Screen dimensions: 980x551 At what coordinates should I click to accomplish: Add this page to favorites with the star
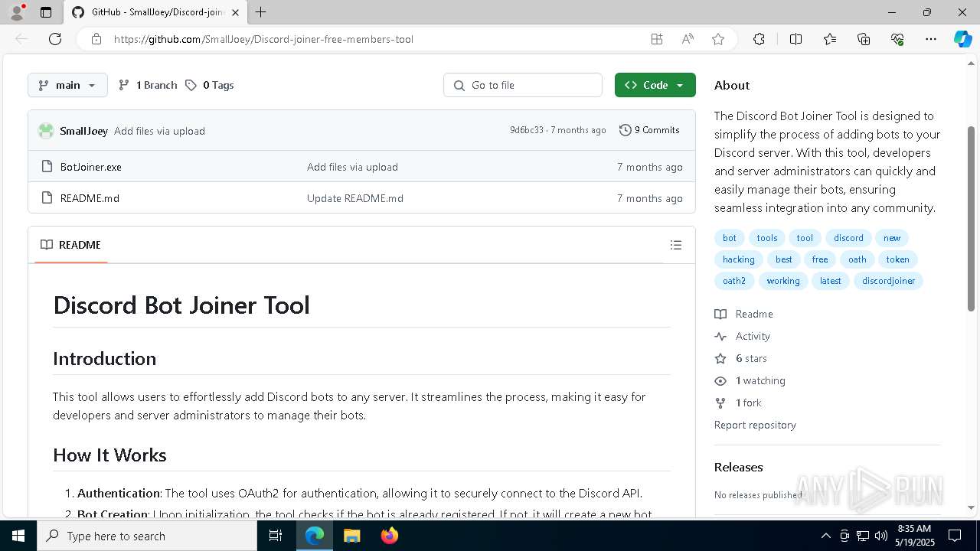tap(718, 39)
